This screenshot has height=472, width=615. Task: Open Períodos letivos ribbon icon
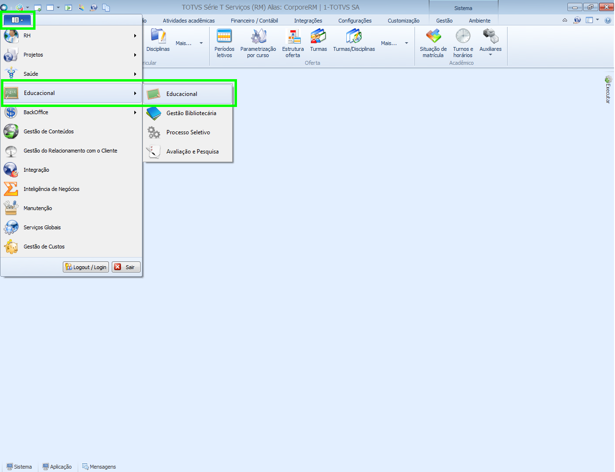pos(224,43)
